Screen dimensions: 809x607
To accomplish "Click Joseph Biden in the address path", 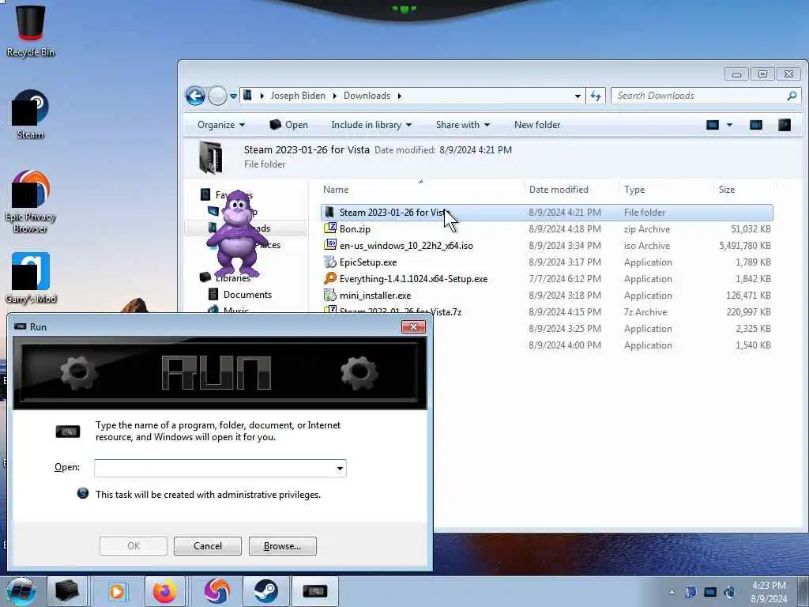I will point(298,96).
